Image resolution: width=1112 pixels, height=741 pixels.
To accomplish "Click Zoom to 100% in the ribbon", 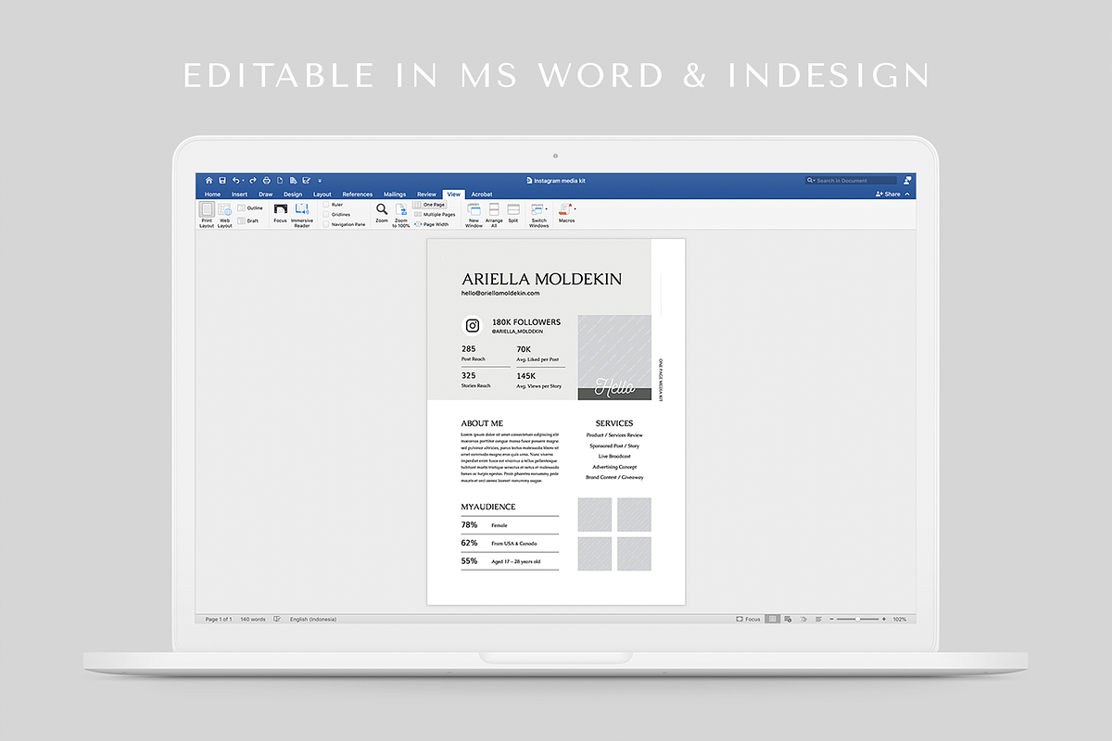I will pos(401,215).
